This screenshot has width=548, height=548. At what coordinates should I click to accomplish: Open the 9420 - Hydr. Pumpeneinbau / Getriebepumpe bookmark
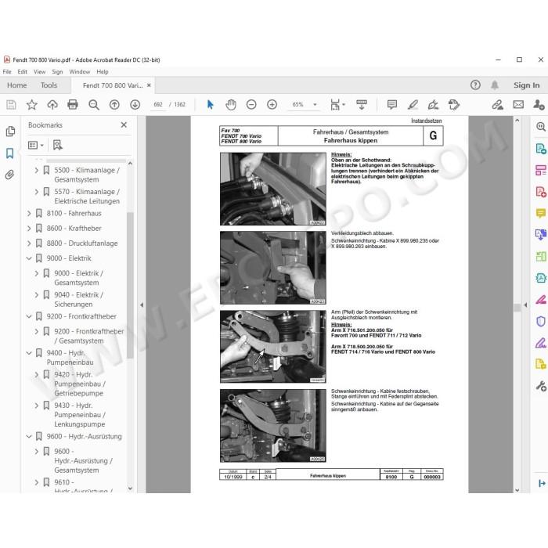[x=80, y=384]
